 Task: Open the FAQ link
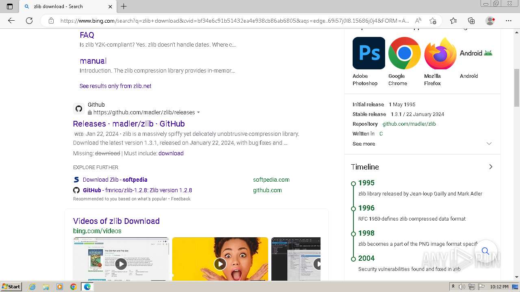pyautogui.click(x=87, y=35)
